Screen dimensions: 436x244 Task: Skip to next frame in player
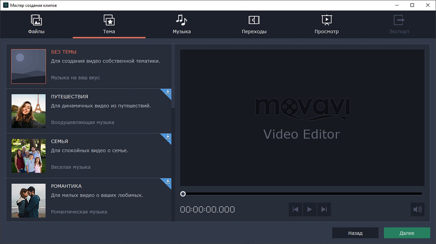324,209
